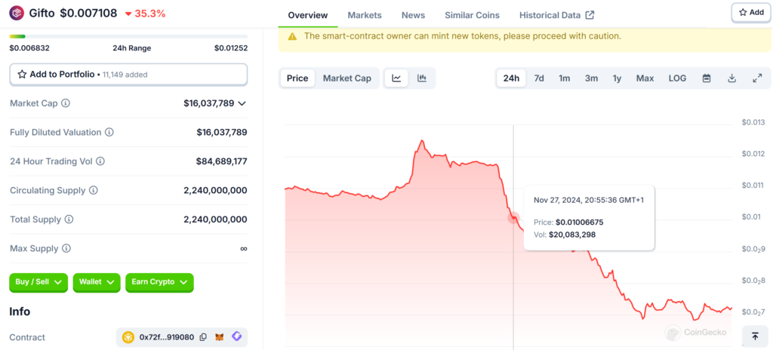773x350 pixels.
Task: Select the 24h time range
Action: 511,78
